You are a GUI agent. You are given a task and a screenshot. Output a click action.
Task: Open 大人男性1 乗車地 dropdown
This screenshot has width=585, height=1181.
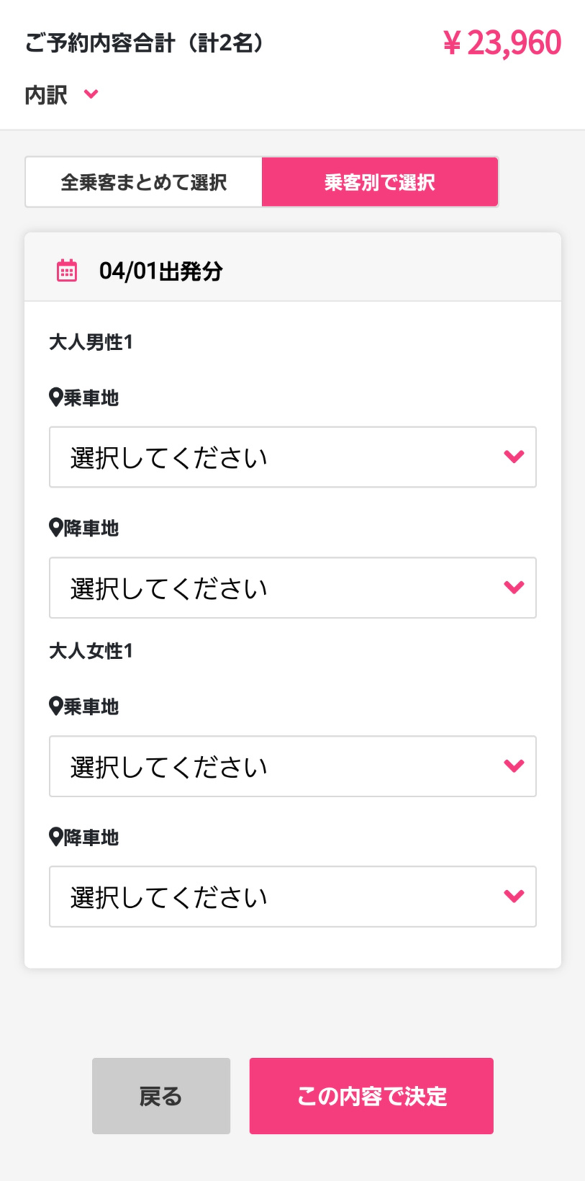tap(292, 457)
